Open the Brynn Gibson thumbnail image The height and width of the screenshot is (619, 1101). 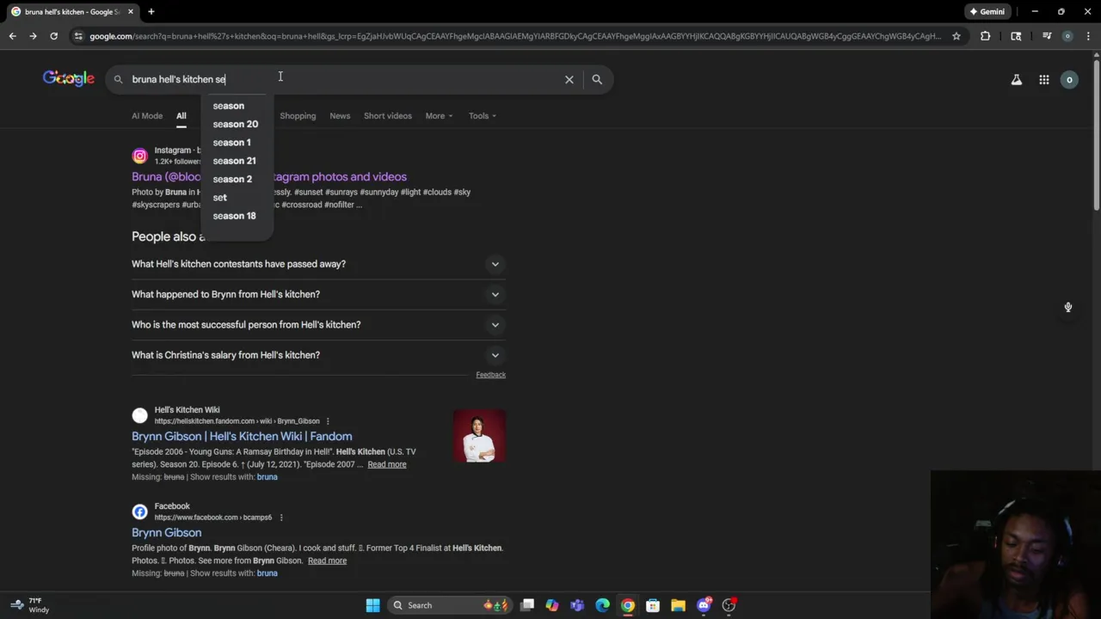479,436
